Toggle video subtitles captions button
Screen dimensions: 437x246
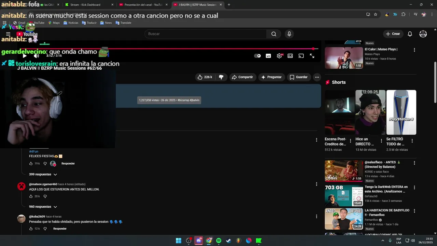[x=268, y=56]
